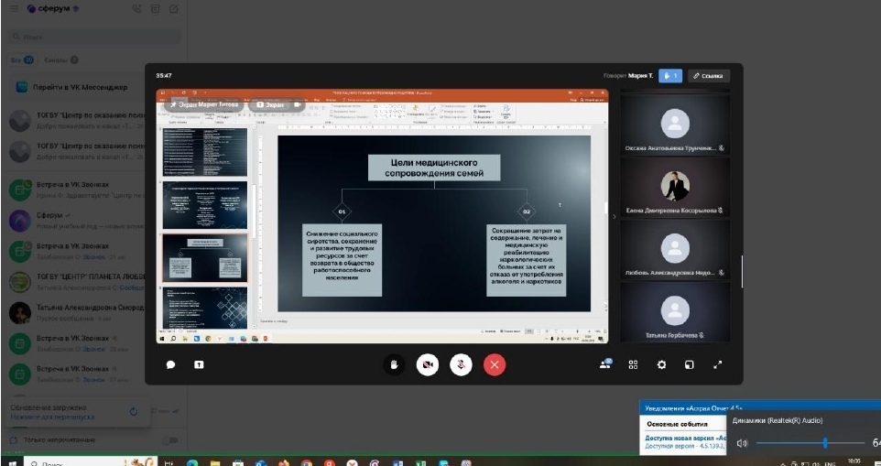Toggle 'Только непрочитанные' switch

click(x=169, y=441)
